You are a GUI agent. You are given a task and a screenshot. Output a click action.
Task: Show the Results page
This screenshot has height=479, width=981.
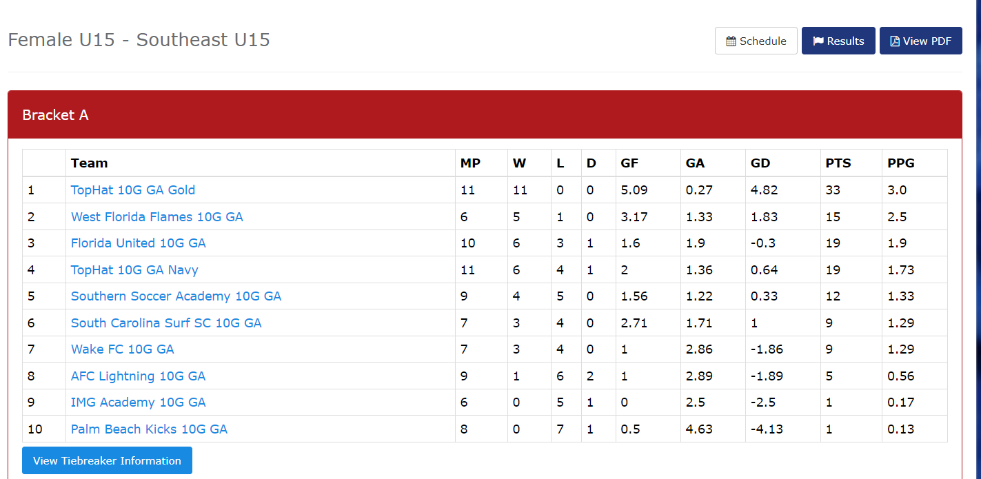[838, 41]
